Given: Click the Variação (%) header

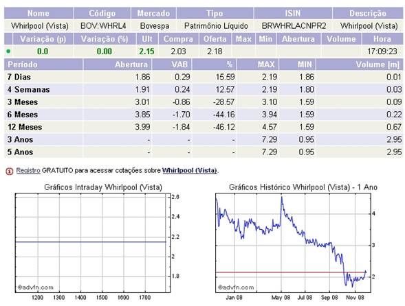Looking at the screenshot, I should pos(105,39).
